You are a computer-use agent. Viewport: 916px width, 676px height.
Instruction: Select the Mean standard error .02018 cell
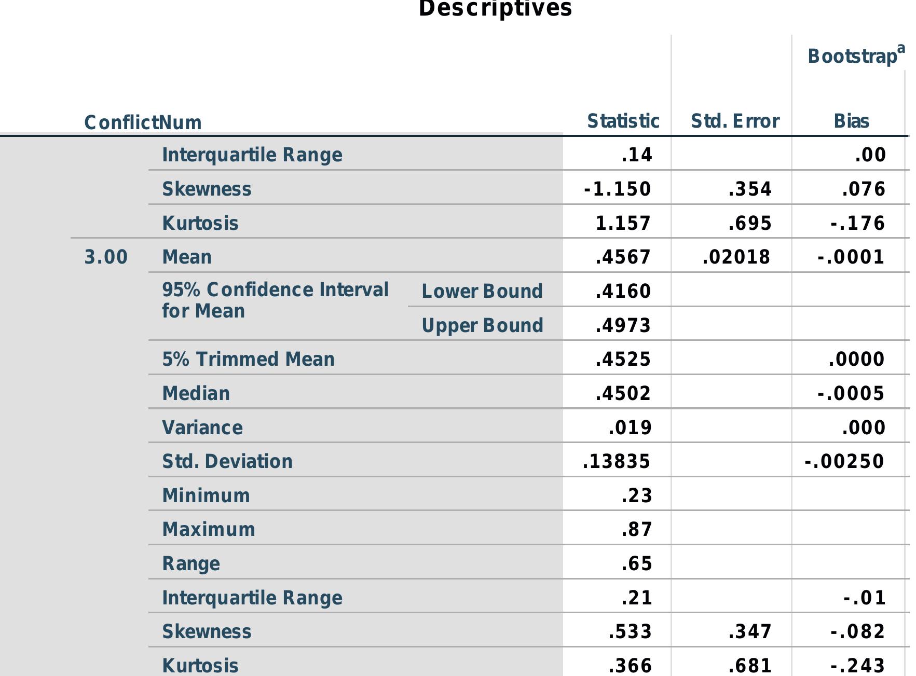pos(736,257)
